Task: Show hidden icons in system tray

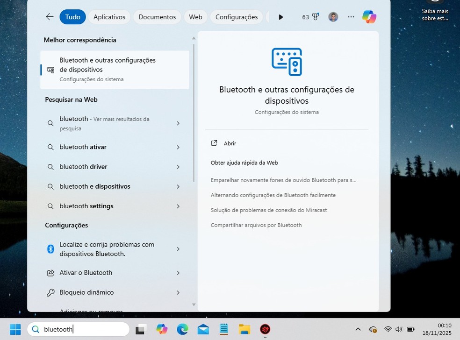Action: pos(358,329)
